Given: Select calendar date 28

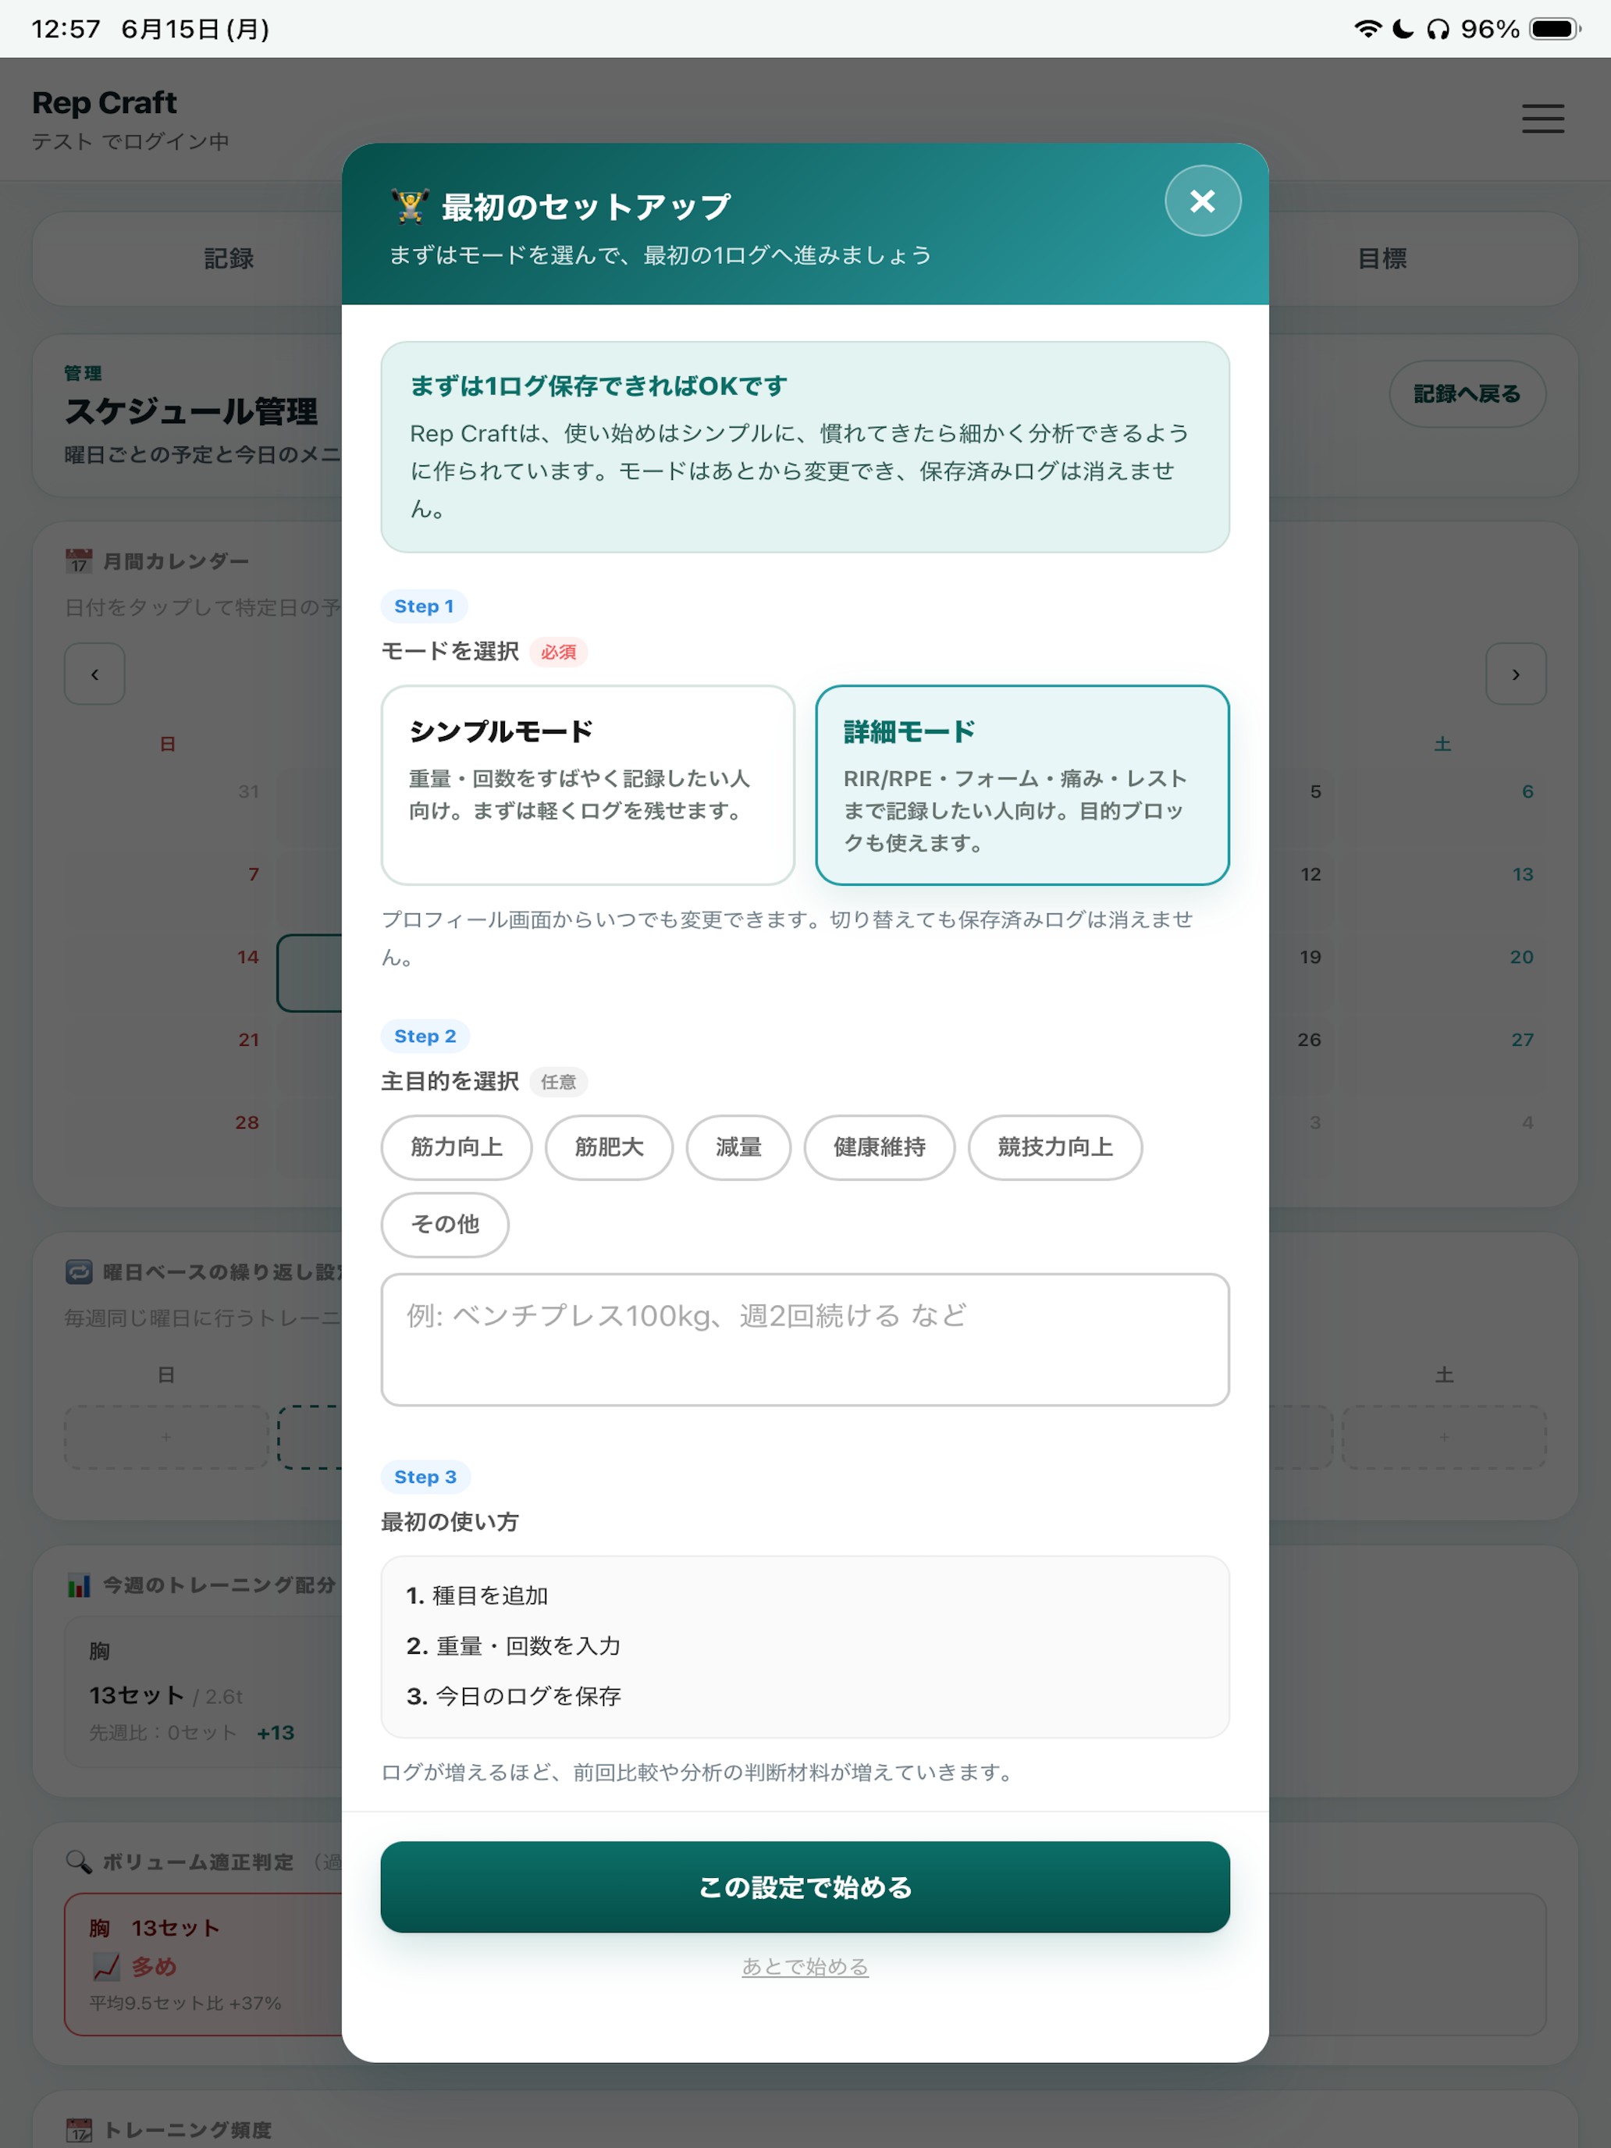Looking at the screenshot, I should pos(247,1122).
